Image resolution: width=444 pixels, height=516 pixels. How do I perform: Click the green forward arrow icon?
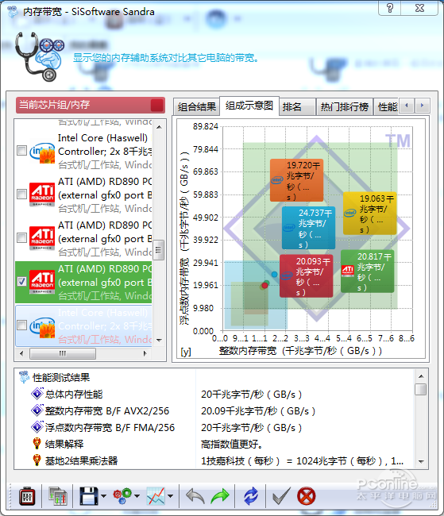click(220, 496)
